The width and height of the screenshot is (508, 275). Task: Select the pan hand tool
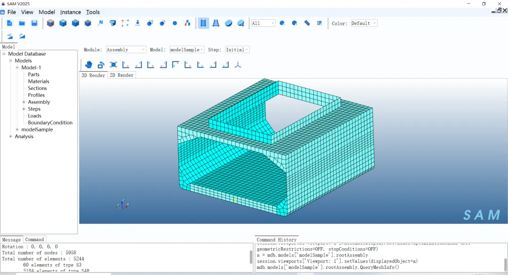click(88, 65)
